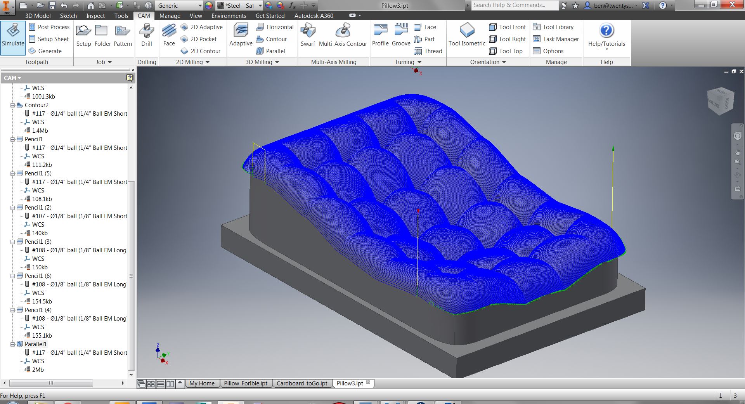This screenshot has width=745, height=404.
Task: Click the Search Help & Commands field
Action: pos(515,5)
